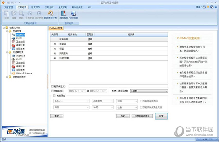Open the 种属 dropdown
219x142 pixels.
click(103, 107)
